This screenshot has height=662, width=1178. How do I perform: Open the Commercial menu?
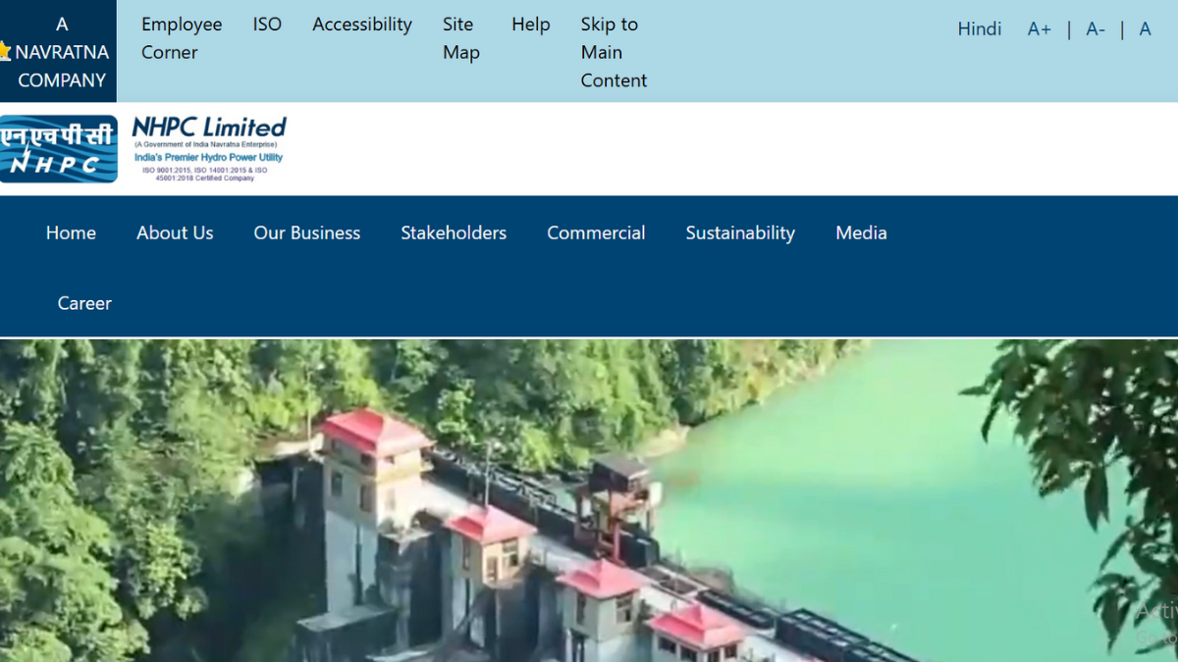click(596, 232)
